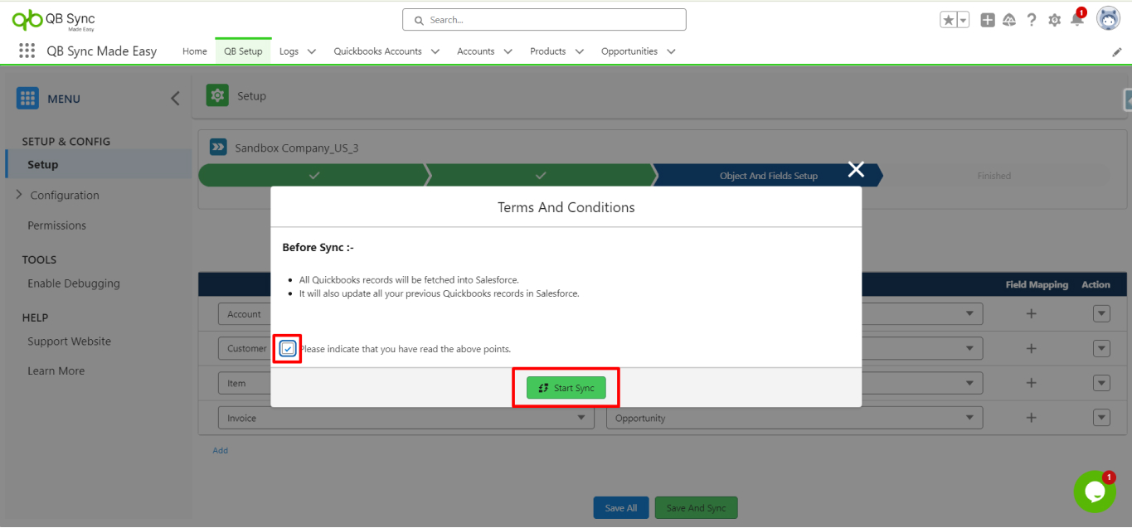Open the notifications bell icon
Image resolution: width=1132 pixels, height=528 pixels.
[x=1077, y=20]
